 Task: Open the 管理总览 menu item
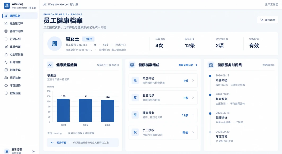click(x=20, y=16)
